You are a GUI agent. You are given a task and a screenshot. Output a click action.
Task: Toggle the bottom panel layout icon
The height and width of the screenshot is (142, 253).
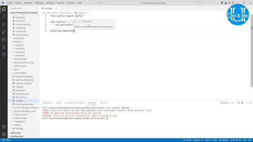(226, 3)
